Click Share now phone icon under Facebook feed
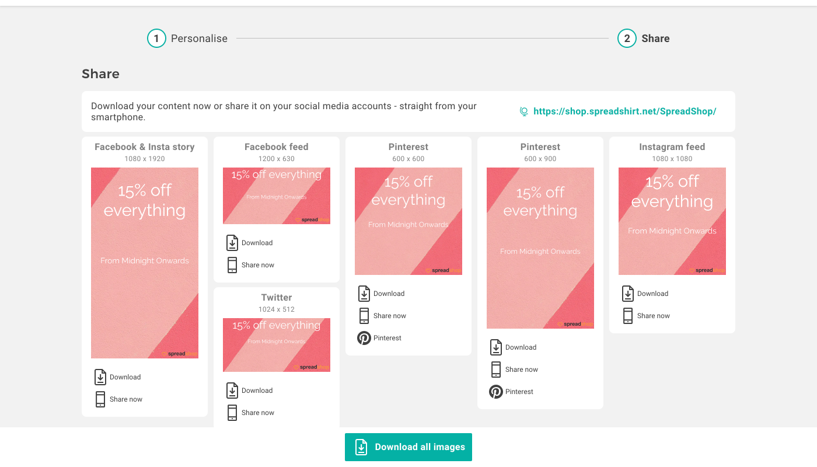This screenshot has width=817, height=467. point(232,265)
